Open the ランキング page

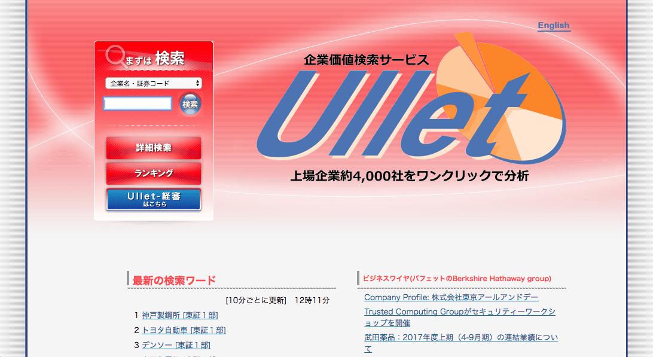click(154, 173)
